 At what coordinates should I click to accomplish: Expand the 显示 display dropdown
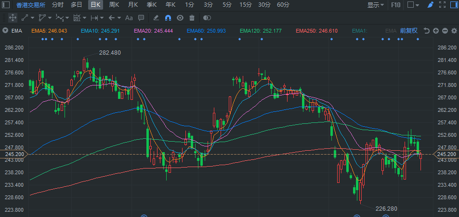pyautogui.click(x=376, y=5)
